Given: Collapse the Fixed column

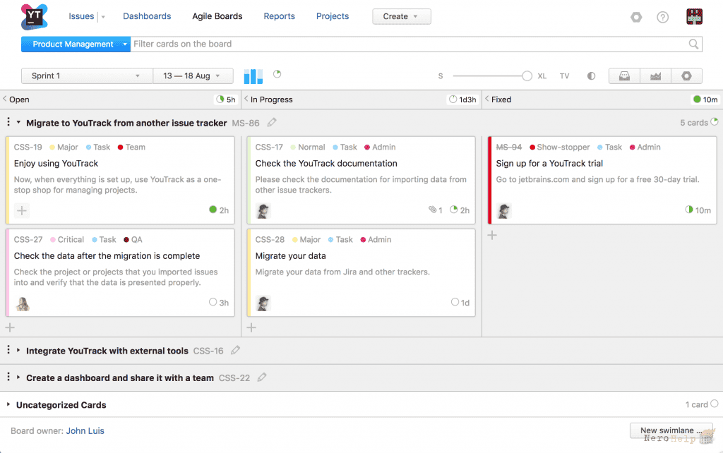Looking at the screenshot, I should click(x=487, y=99).
